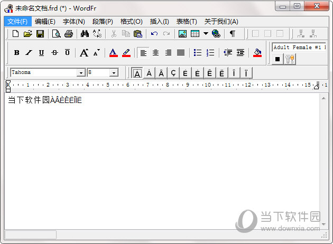The height and width of the screenshot is (244, 333).
Task: Open a file with the folder icon
Action: click(x=27, y=34)
